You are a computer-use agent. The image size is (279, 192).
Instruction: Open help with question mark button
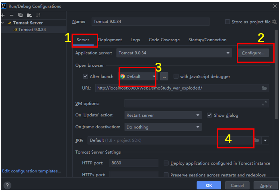[7, 186]
